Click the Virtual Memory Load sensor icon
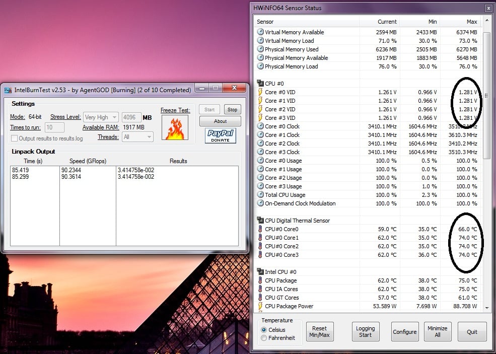 (x=260, y=40)
